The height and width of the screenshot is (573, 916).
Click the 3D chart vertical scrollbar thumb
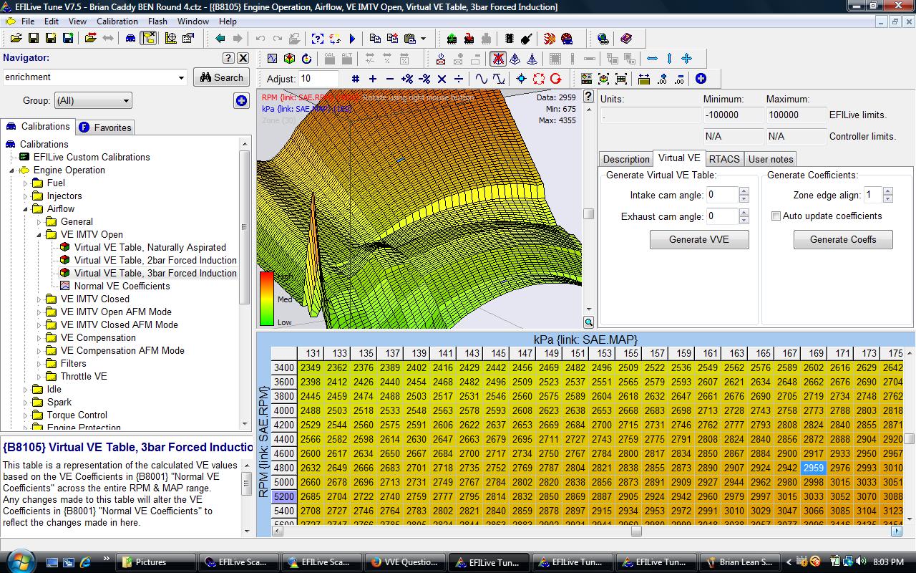point(589,213)
